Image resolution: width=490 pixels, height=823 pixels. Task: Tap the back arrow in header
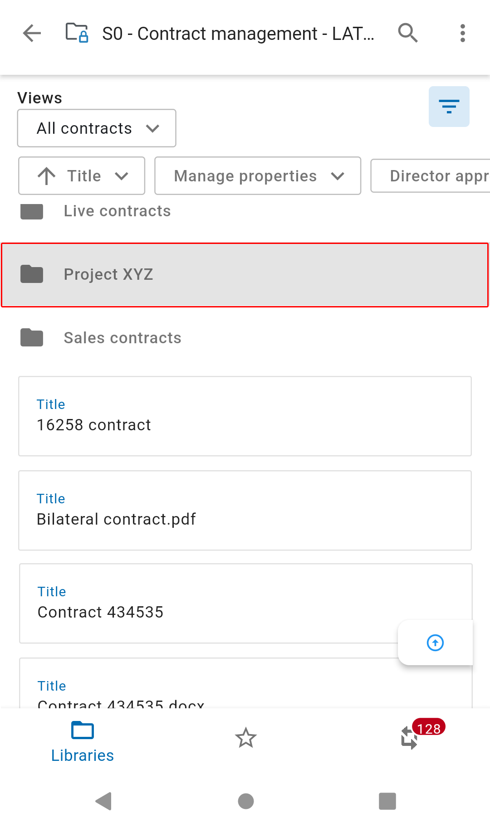(32, 33)
